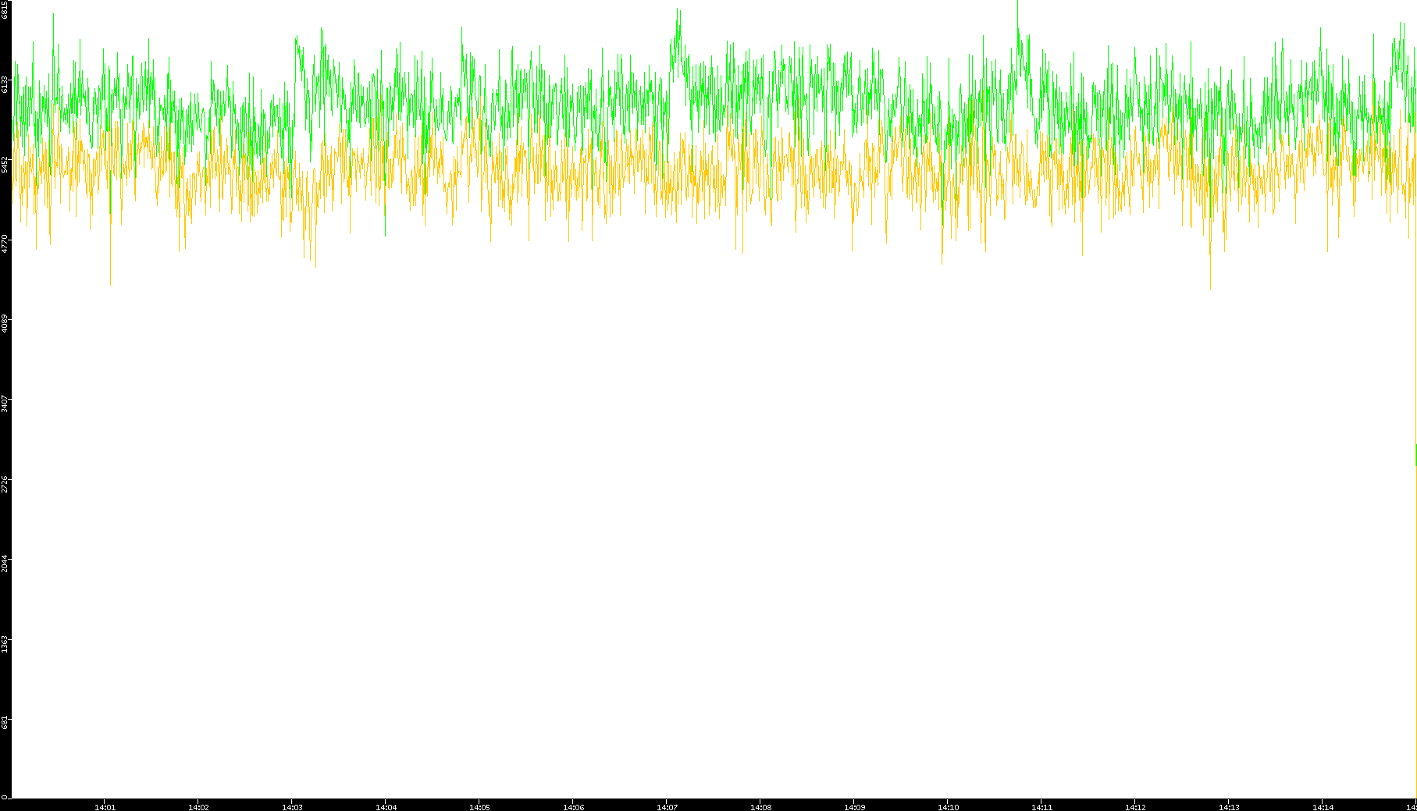Click the 2044 vertical axis label
This screenshot has width=1417, height=811.
click(5, 562)
